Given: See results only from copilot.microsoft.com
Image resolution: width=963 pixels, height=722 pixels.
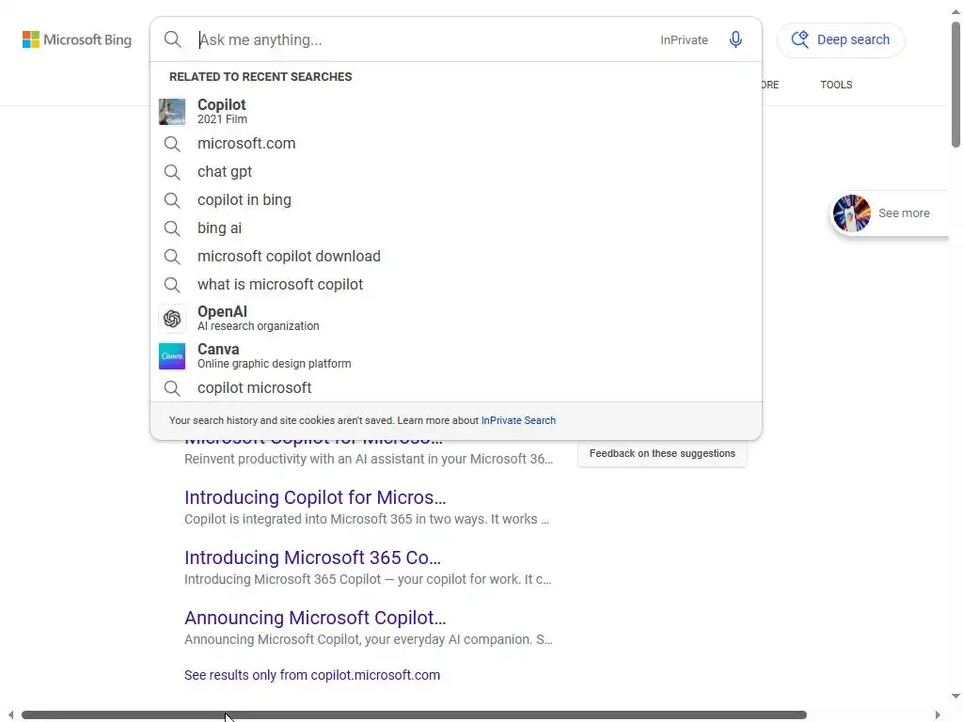Looking at the screenshot, I should pyautogui.click(x=312, y=675).
